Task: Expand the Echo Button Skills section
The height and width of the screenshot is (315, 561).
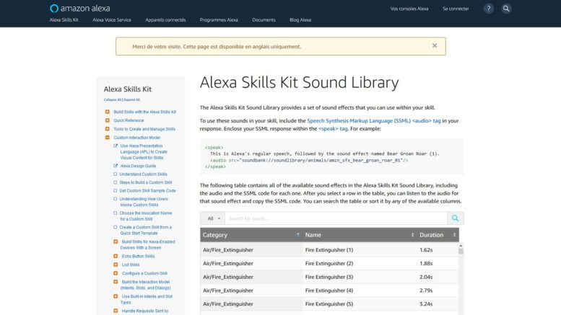Action: click(x=116, y=256)
